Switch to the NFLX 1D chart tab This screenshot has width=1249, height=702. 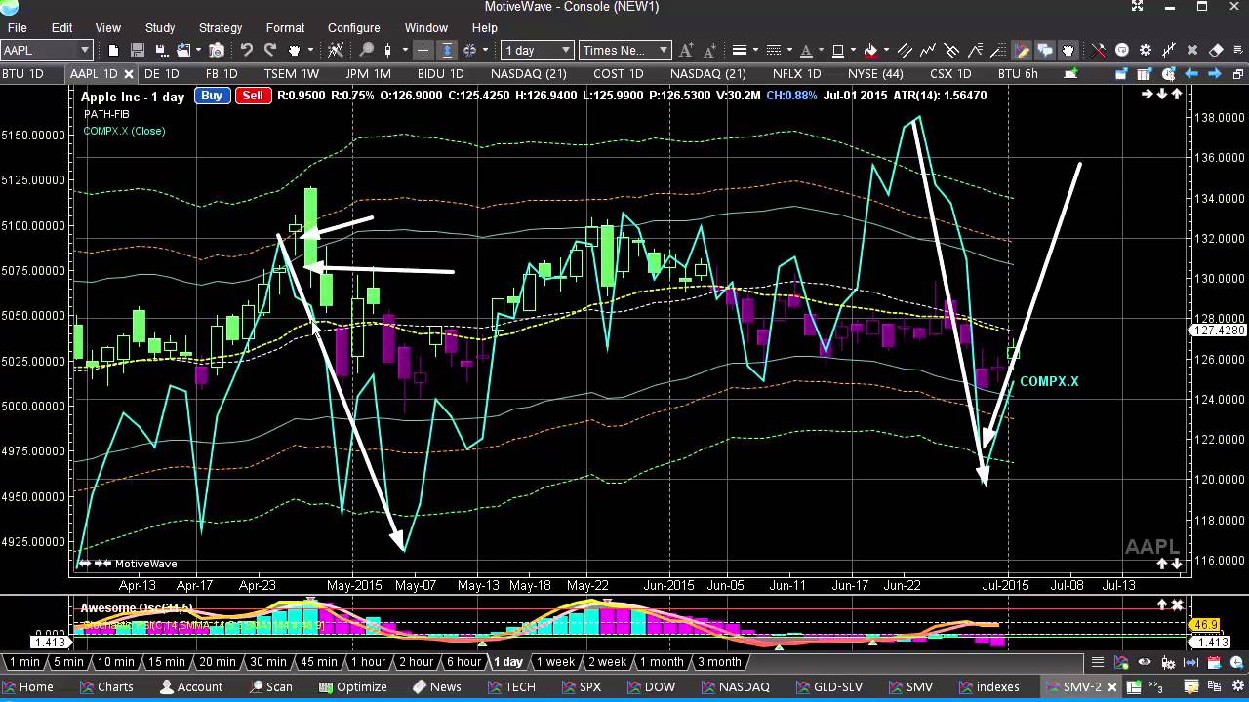click(x=796, y=74)
